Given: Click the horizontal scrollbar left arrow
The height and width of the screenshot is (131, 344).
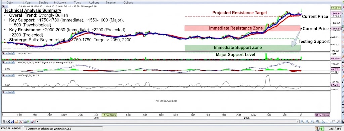Looking at the screenshot, I should [x=37, y=122].
